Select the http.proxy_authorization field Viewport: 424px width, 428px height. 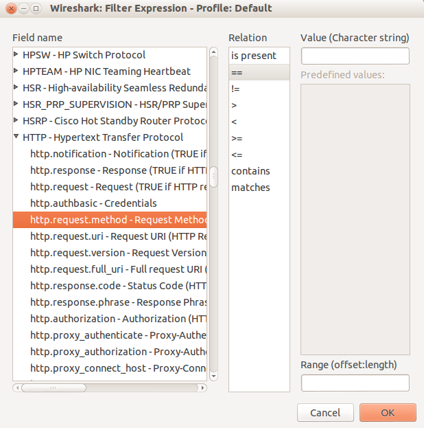(x=110, y=352)
